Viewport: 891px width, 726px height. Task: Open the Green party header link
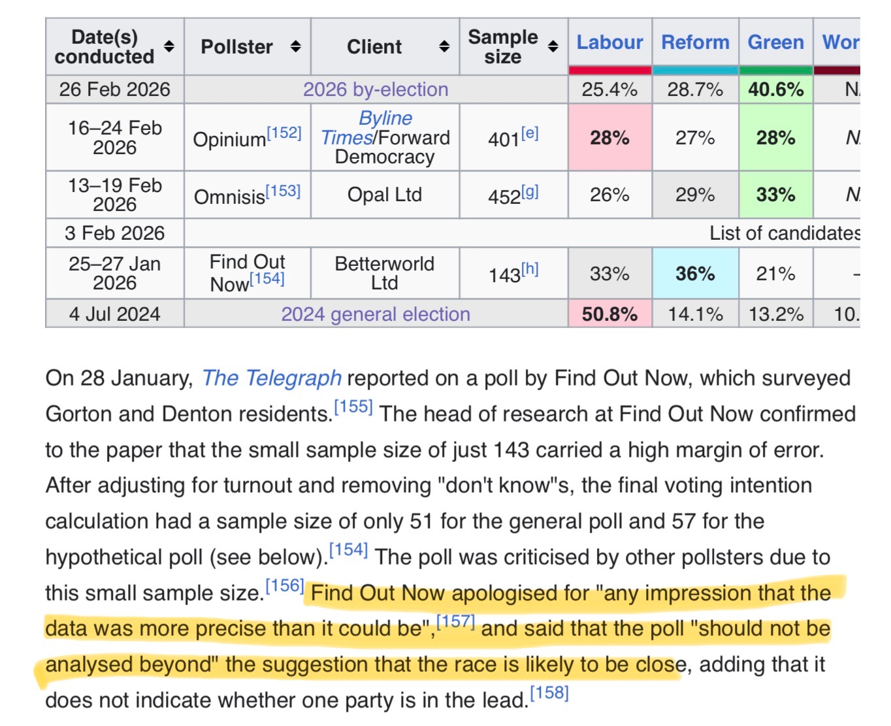coord(775,42)
